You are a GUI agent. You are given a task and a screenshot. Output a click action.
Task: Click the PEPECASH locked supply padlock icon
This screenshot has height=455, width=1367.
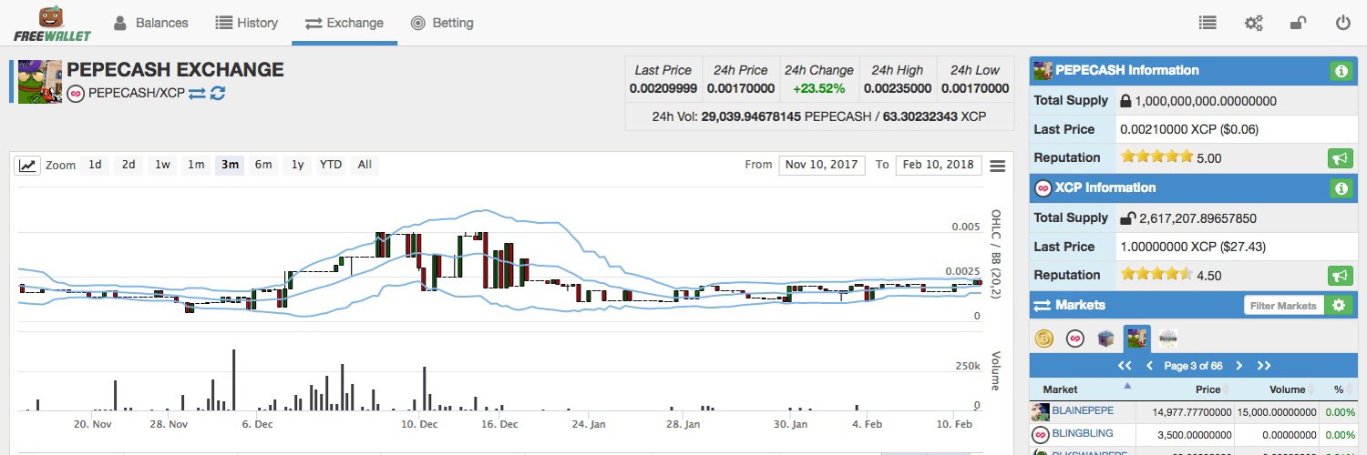1125,101
